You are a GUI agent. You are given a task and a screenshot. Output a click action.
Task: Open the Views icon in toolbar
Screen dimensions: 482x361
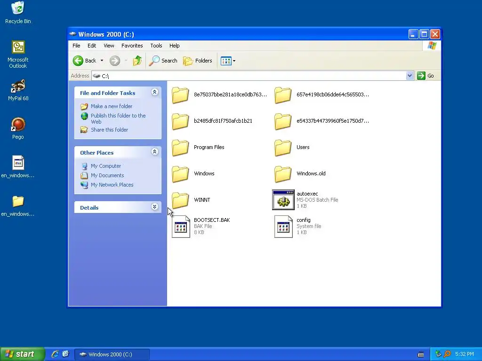pos(225,61)
